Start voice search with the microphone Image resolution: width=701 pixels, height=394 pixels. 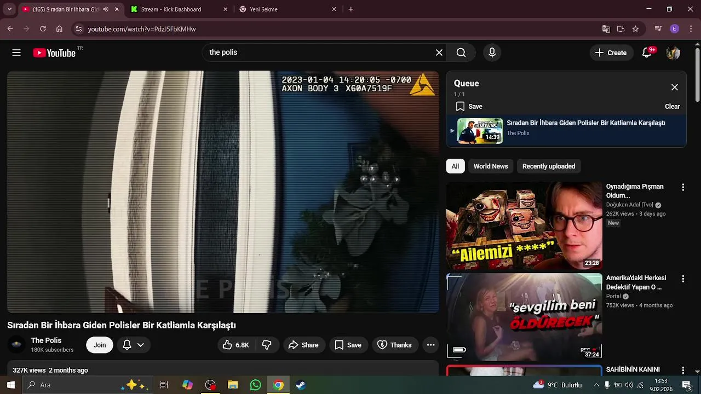492,53
